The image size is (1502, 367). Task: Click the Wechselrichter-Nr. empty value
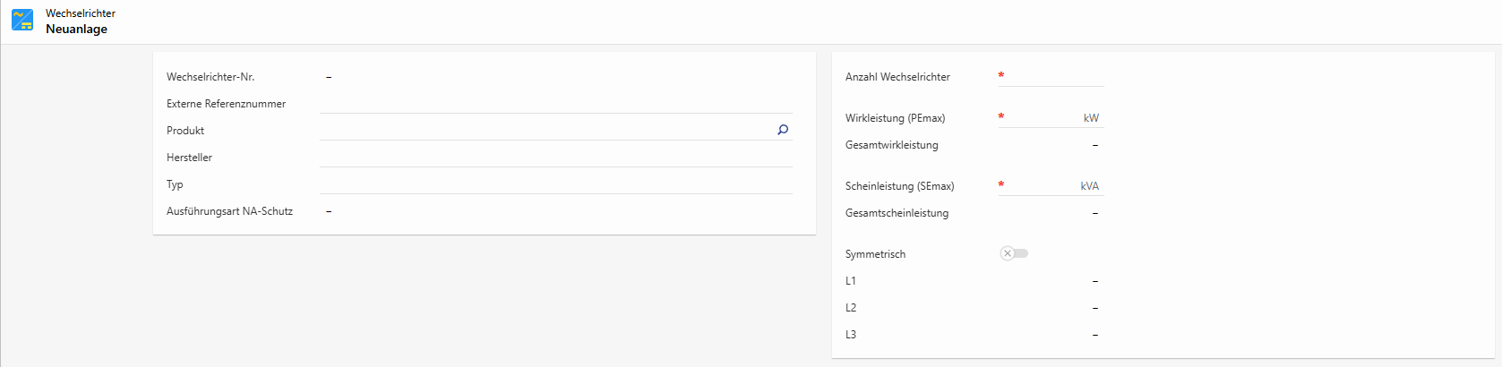click(329, 77)
